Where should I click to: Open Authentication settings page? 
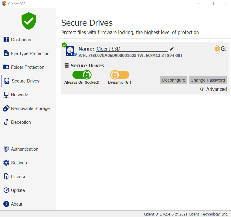(x=25, y=149)
